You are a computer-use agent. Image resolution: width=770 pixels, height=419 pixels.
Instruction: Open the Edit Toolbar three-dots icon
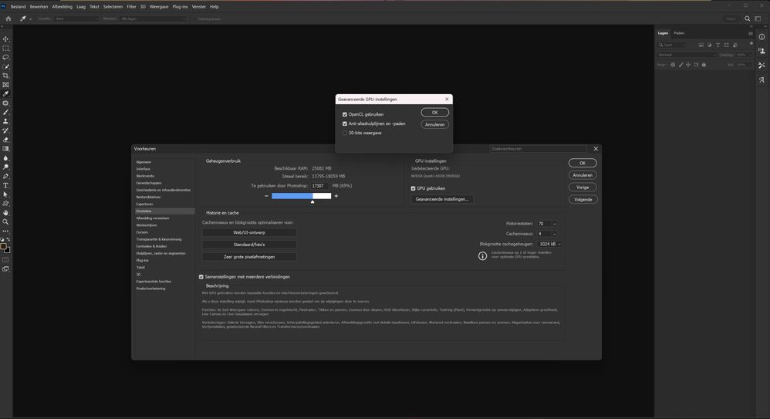point(5,231)
